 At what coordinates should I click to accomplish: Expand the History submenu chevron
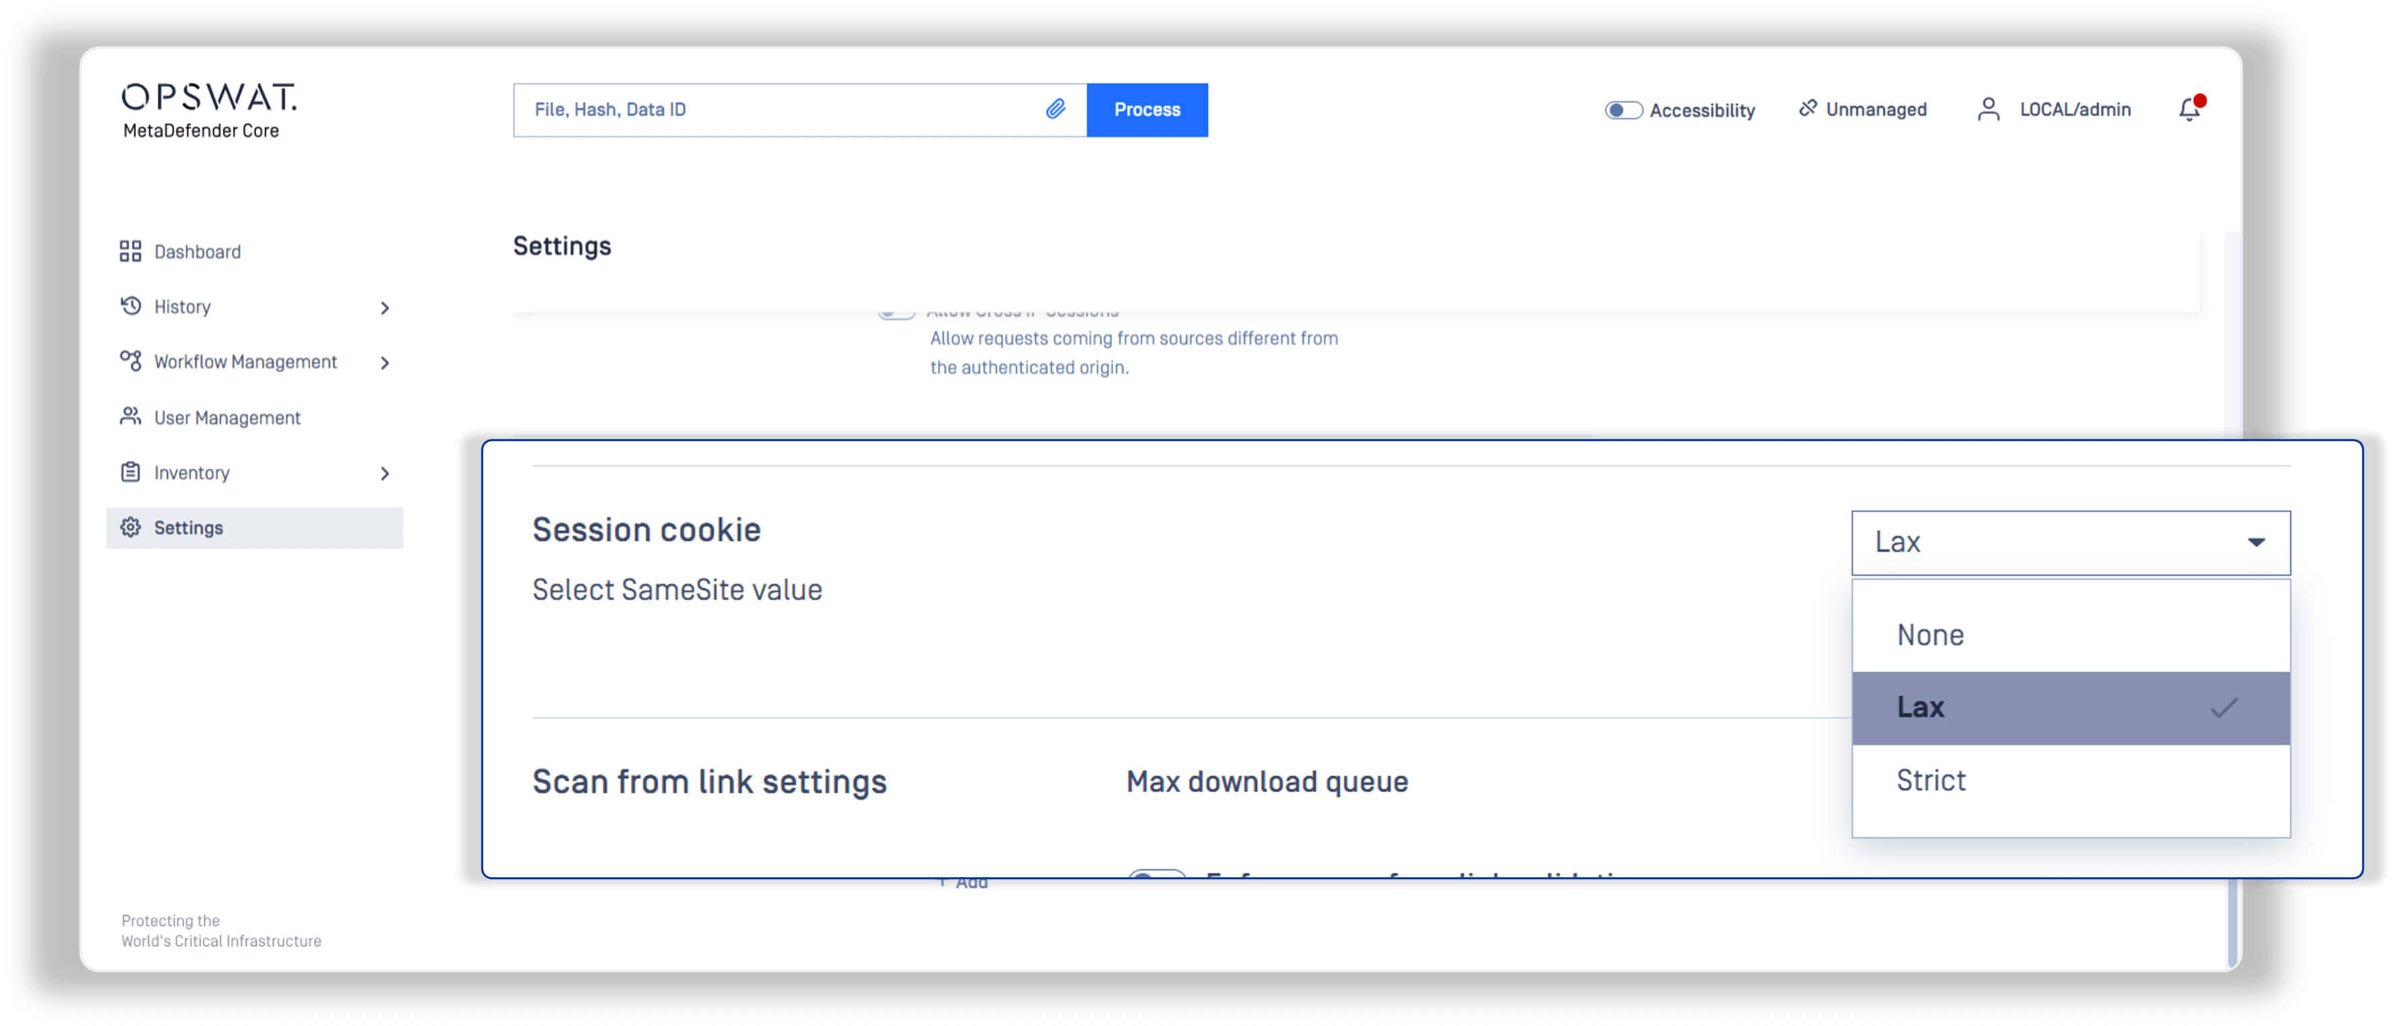385,307
